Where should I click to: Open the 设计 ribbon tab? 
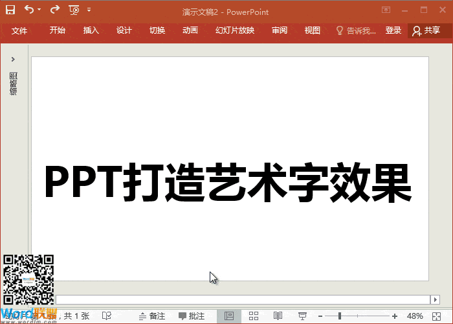tap(124, 30)
